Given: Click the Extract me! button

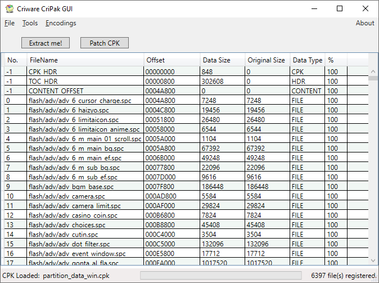Looking at the screenshot, I should (46, 43).
